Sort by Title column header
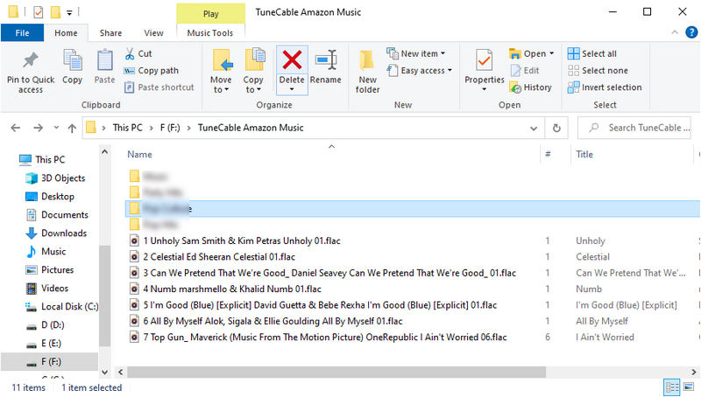This screenshot has width=701, height=397. coord(584,155)
